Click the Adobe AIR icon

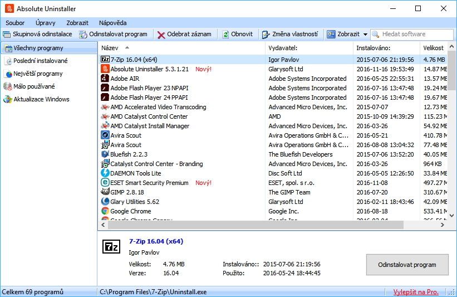click(x=105, y=78)
